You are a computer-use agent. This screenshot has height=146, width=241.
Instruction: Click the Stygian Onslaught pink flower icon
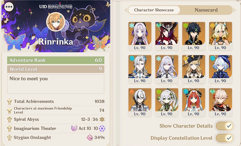tap(90, 137)
